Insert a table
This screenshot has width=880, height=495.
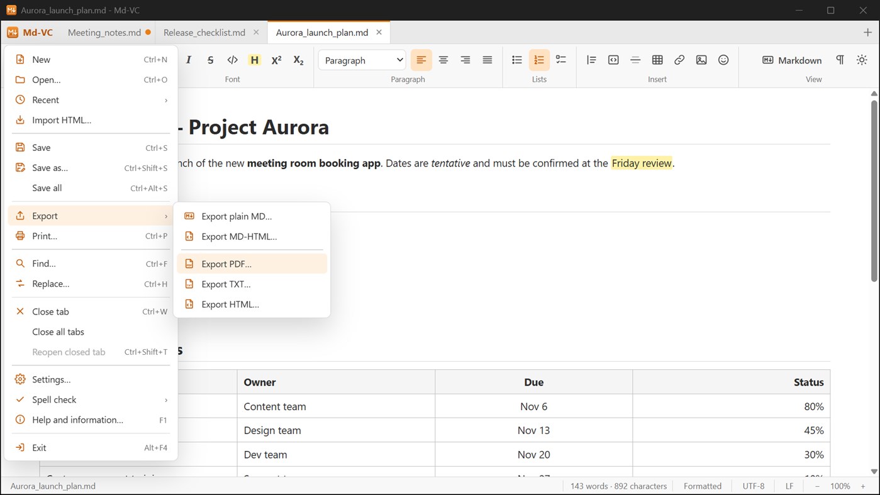click(657, 60)
